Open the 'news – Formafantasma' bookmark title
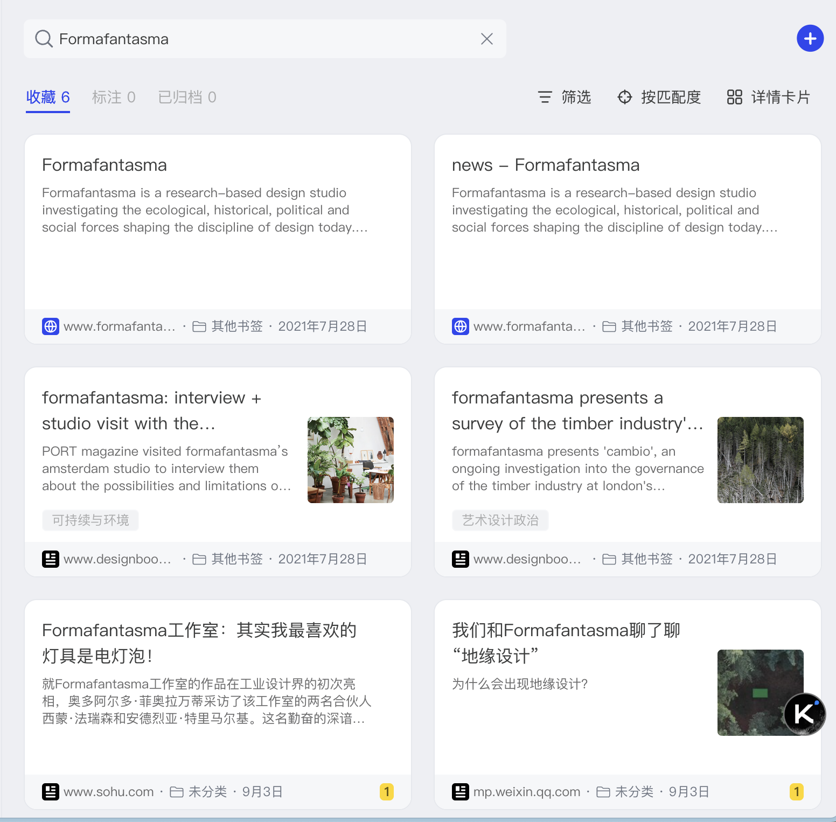Viewport: 836px width, 822px height. (545, 165)
